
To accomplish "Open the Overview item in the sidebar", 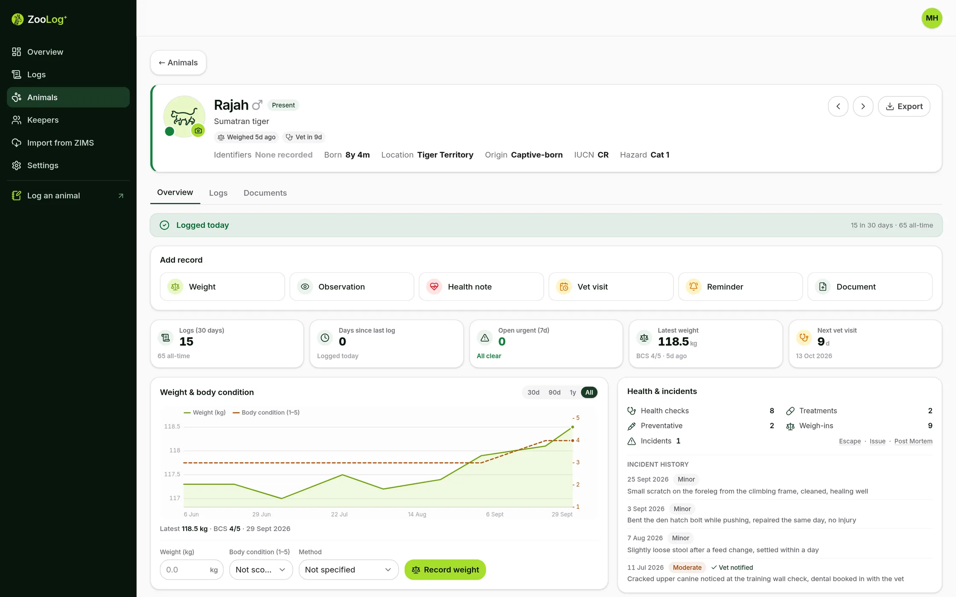I will point(68,52).
